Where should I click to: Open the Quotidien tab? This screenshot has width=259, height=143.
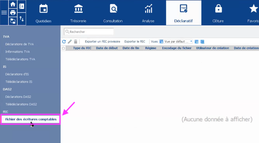click(44, 13)
